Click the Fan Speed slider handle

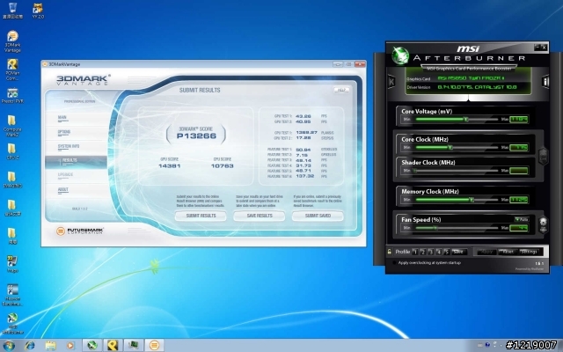(435, 228)
